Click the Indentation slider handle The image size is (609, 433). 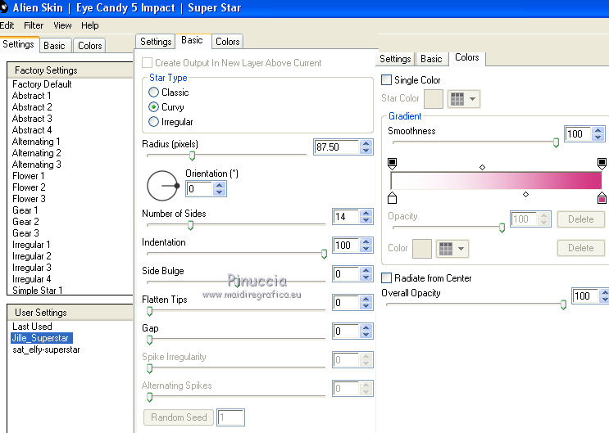pyautogui.click(x=324, y=254)
